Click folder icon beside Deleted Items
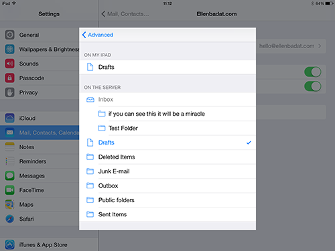Image resolution: width=335 pixels, height=251 pixels. (x=90, y=157)
